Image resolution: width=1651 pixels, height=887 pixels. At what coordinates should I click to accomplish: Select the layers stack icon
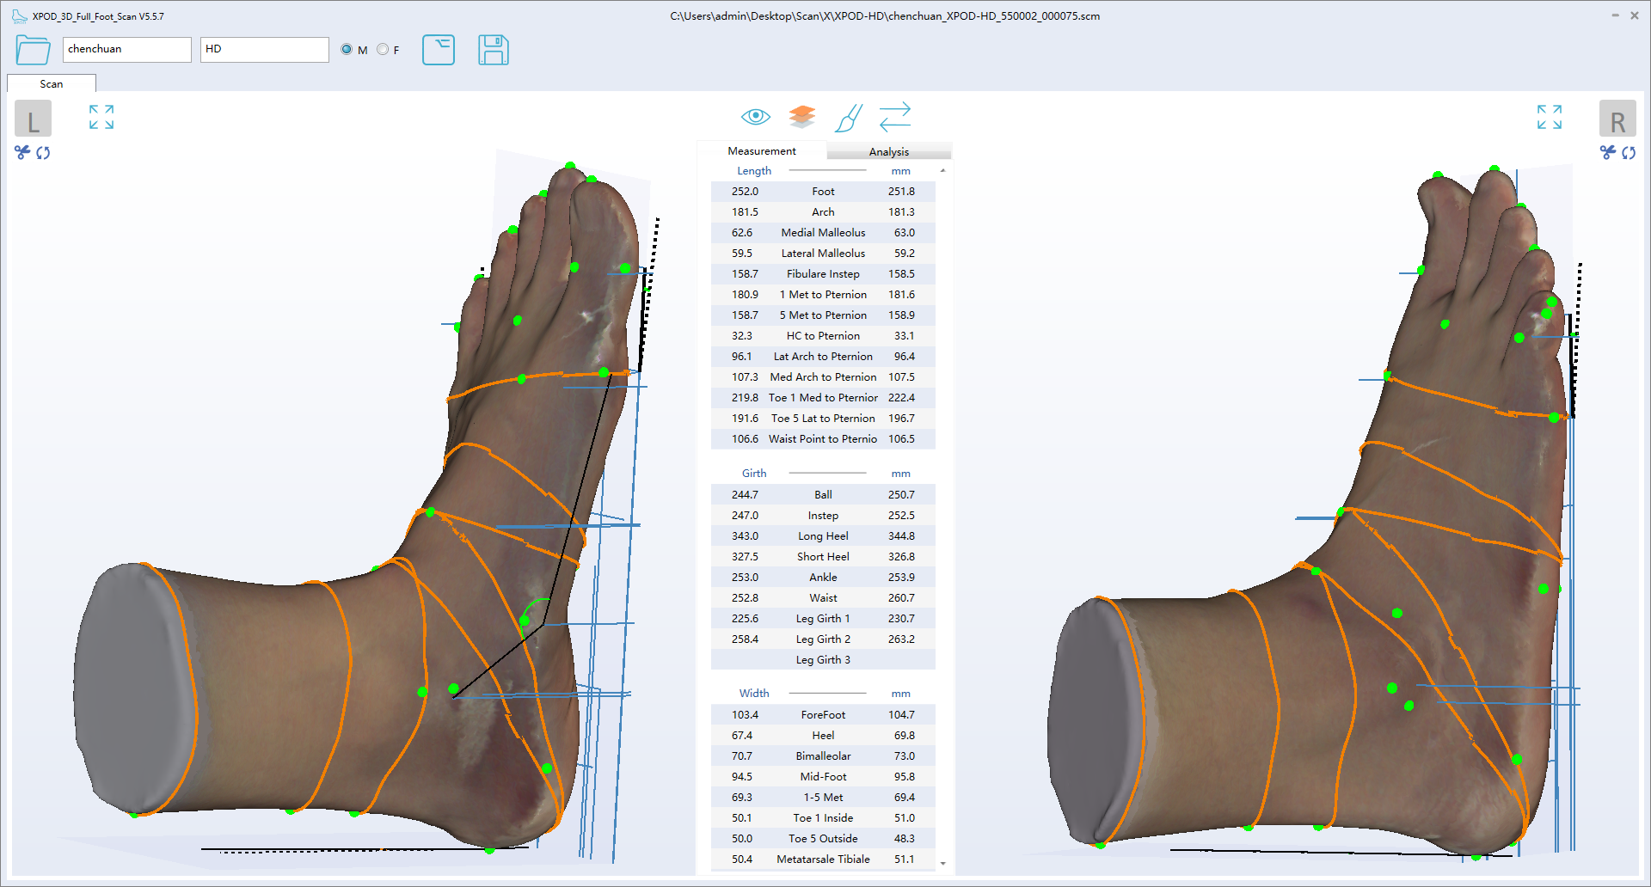pos(801,116)
